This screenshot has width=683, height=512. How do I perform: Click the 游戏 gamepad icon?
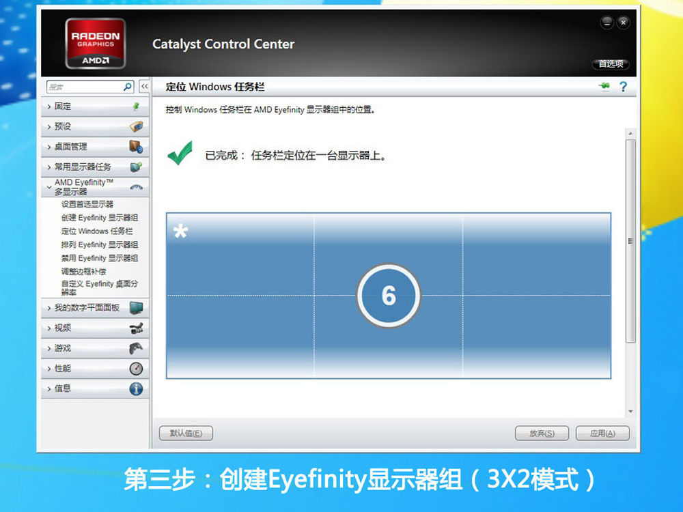tap(136, 348)
